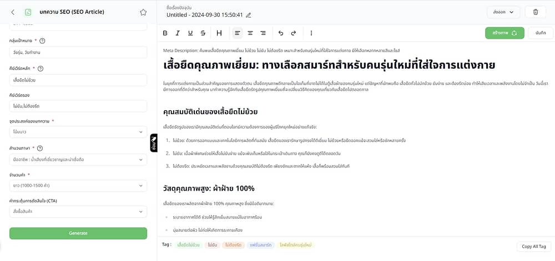Screen dimensions: 555x261
Task: Expand the จำนวนคำ word count dropdown
Action: [x=78, y=186]
